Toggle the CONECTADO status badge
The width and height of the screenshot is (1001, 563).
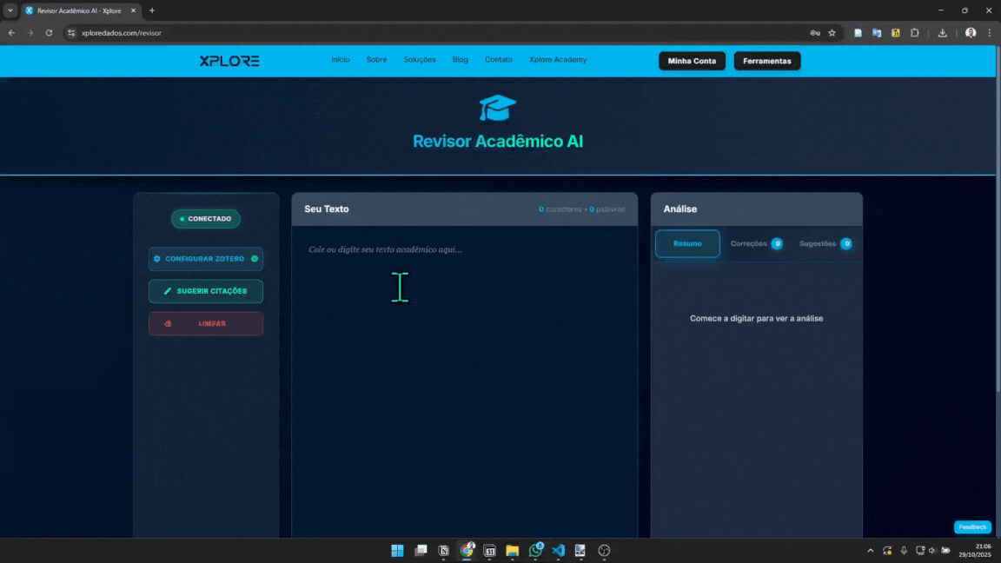[x=206, y=219]
